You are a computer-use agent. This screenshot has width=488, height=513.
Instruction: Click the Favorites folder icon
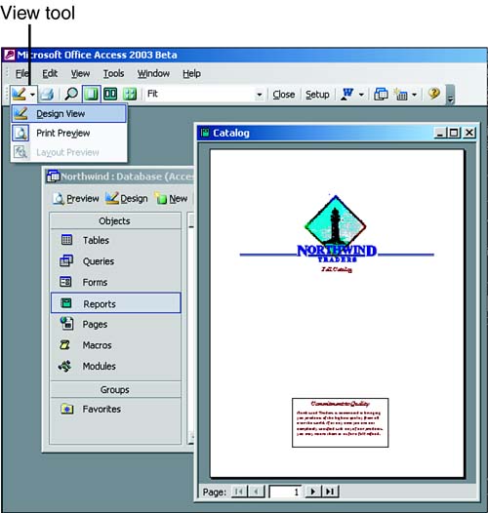point(66,409)
